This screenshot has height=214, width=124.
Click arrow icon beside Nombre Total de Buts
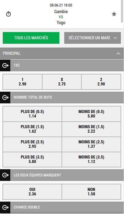point(5,98)
